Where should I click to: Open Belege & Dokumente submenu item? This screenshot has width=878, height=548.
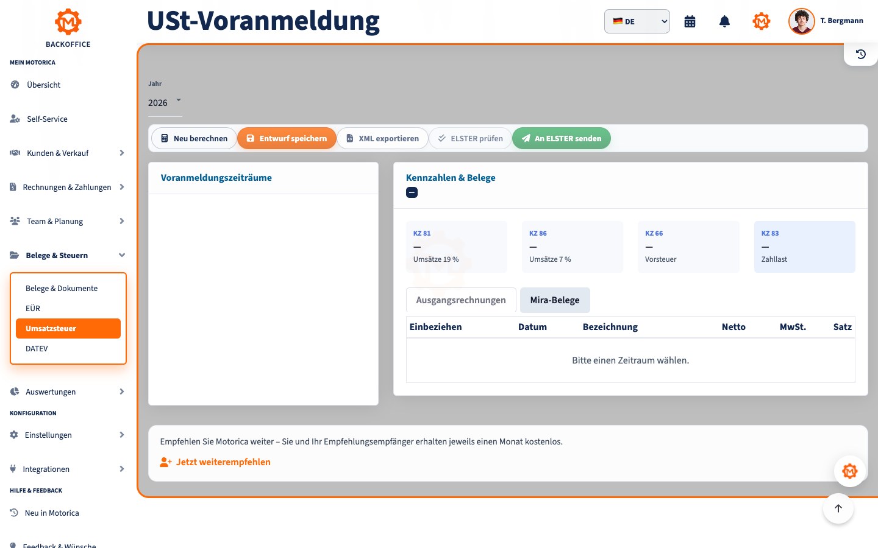pyautogui.click(x=68, y=288)
